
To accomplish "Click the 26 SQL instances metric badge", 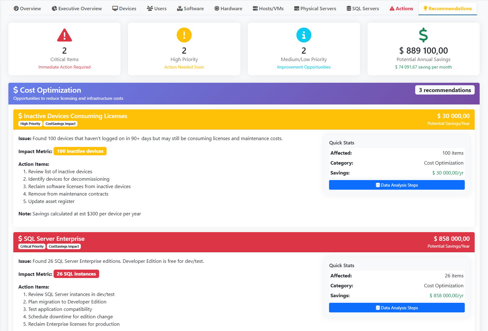I will pyautogui.click(x=76, y=274).
